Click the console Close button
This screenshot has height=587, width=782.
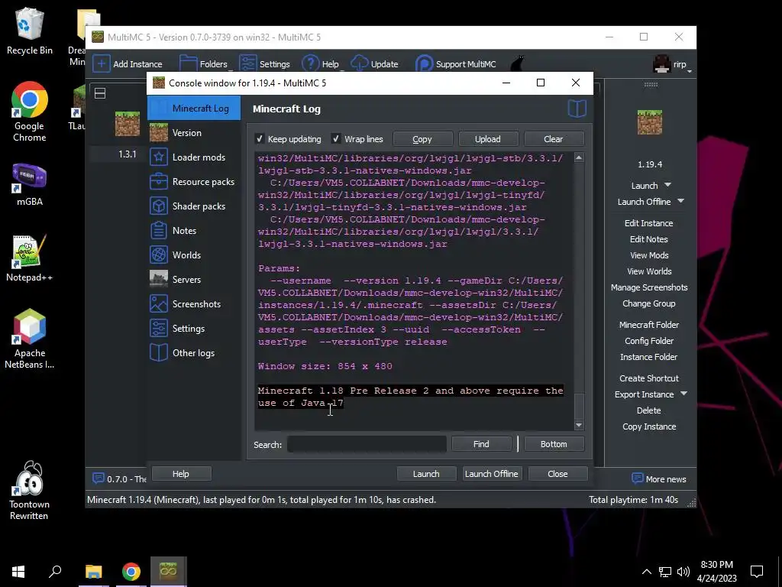click(x=557, y=474)
